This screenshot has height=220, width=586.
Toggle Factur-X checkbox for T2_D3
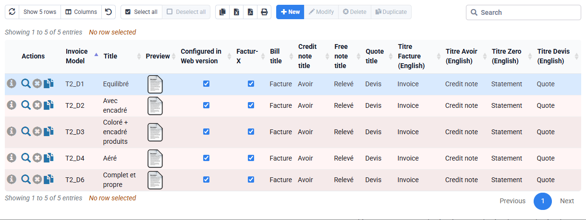pos(251,131)
